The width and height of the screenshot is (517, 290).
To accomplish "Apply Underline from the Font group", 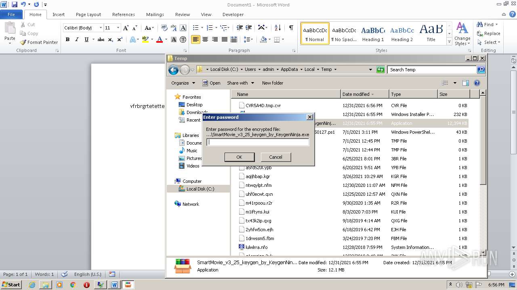I will (86, 39).
